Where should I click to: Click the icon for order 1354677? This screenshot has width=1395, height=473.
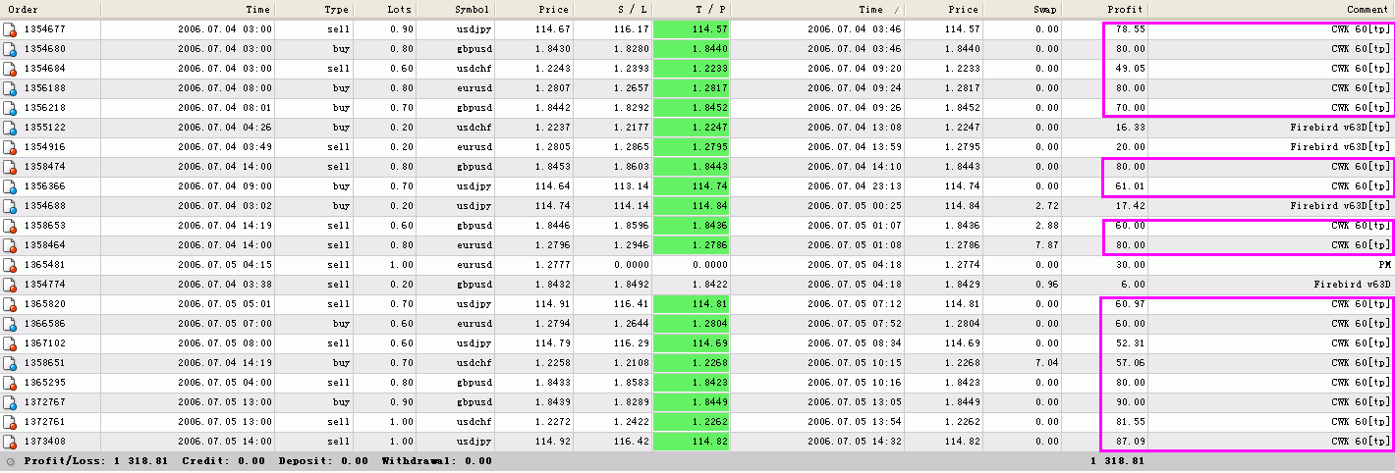tap(10, 29)
